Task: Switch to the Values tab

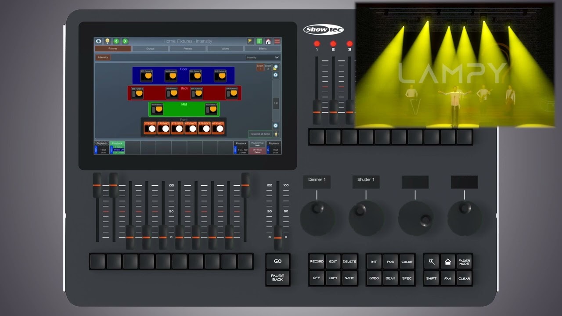Action: (x=225, y=49)
